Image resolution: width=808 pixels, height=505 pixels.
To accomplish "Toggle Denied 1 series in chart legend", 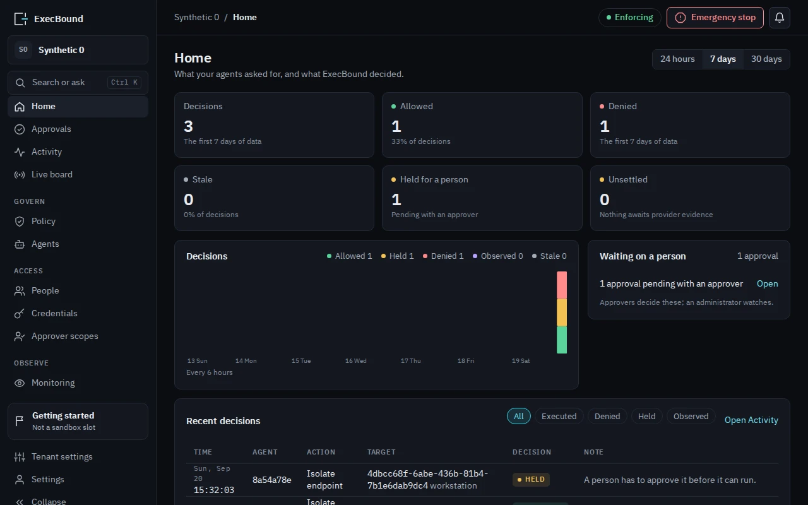I will (x=443, y=256).
